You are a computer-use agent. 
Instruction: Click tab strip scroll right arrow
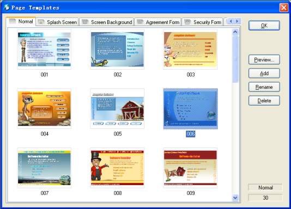[x=237, y=21]
